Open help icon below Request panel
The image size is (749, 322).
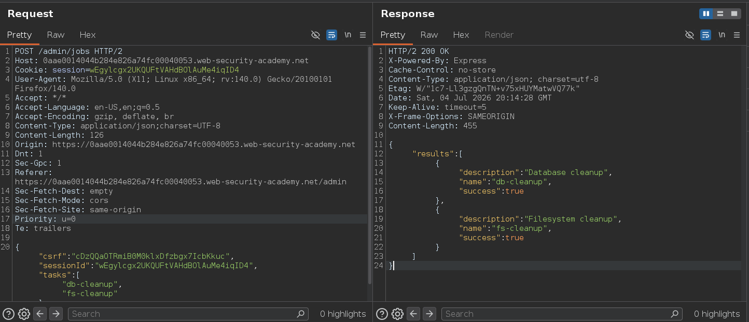[x=8, y=314]
